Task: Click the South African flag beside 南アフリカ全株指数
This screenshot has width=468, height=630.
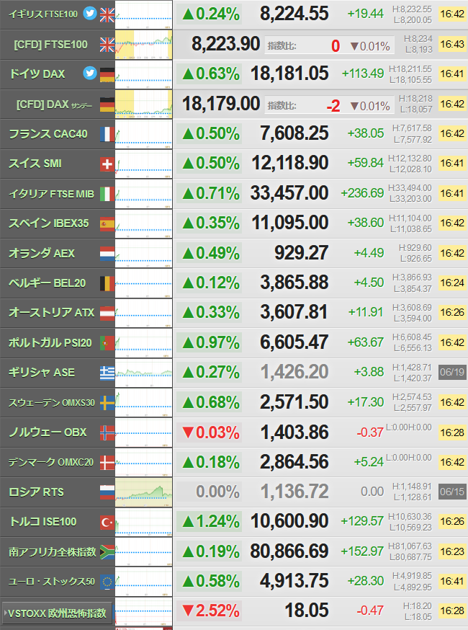Action: [107, 551]
